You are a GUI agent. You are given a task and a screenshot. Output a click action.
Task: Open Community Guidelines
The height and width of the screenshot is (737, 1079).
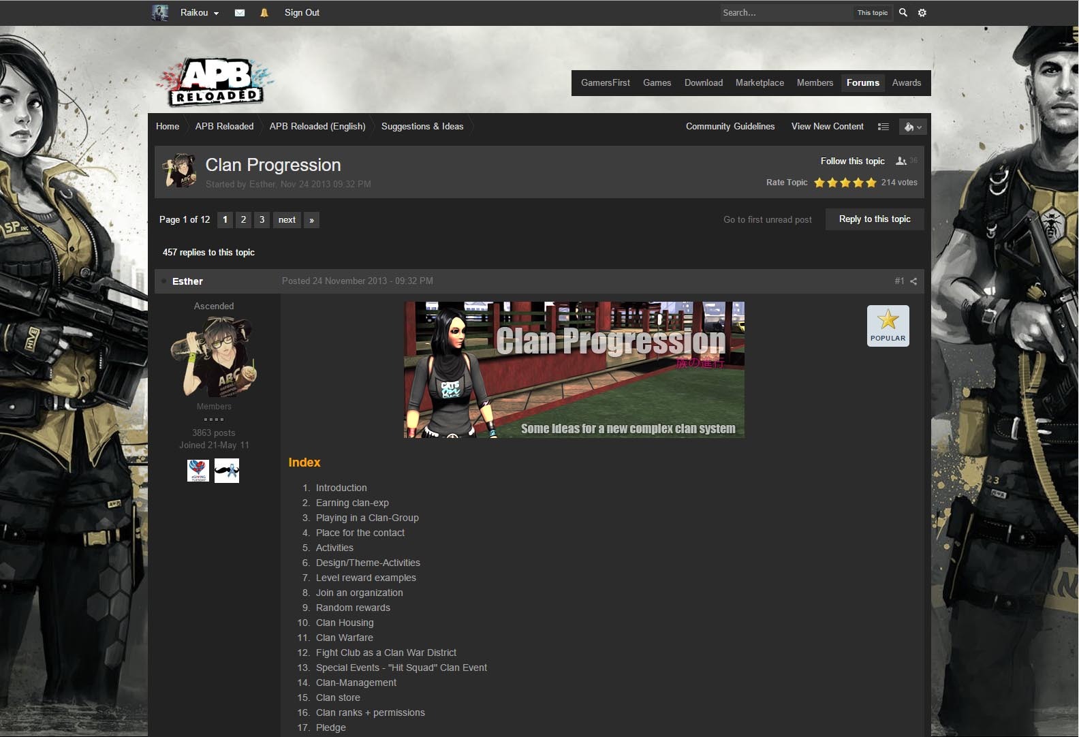click(730, 126)
